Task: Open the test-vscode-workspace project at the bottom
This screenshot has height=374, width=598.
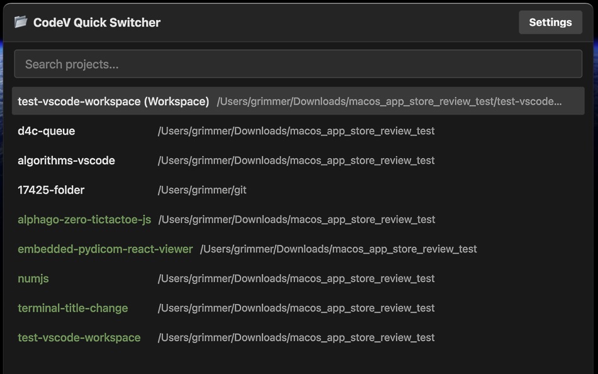Action: [x=79, y=337]
